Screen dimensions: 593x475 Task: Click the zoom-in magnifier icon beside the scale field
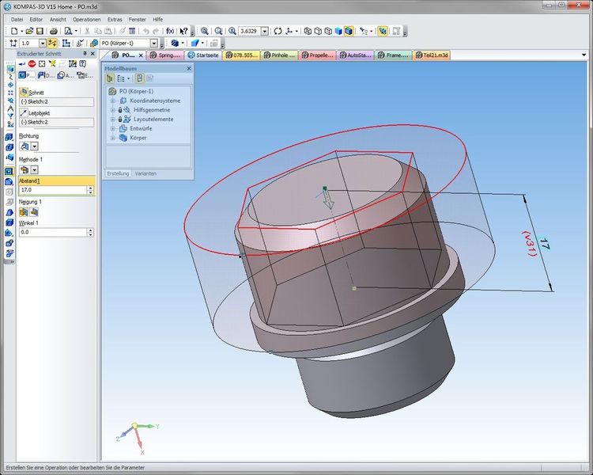(x=232, y=31)
